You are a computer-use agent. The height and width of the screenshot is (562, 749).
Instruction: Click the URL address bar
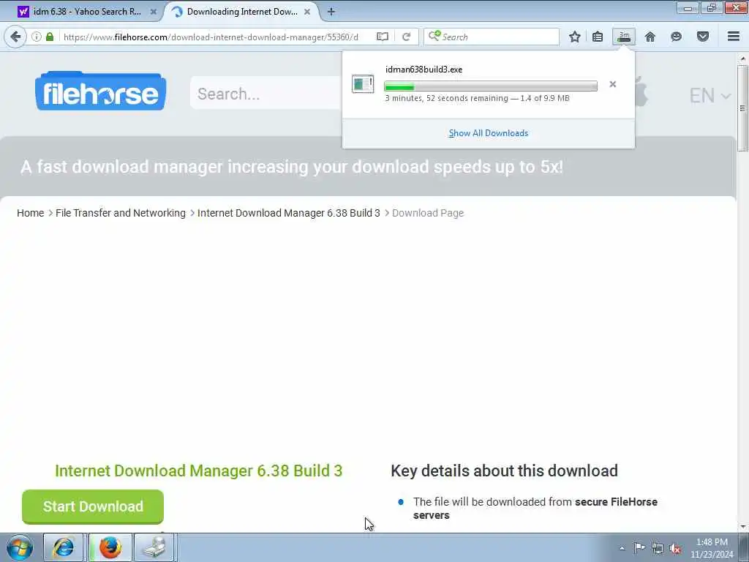click(211, 37)
